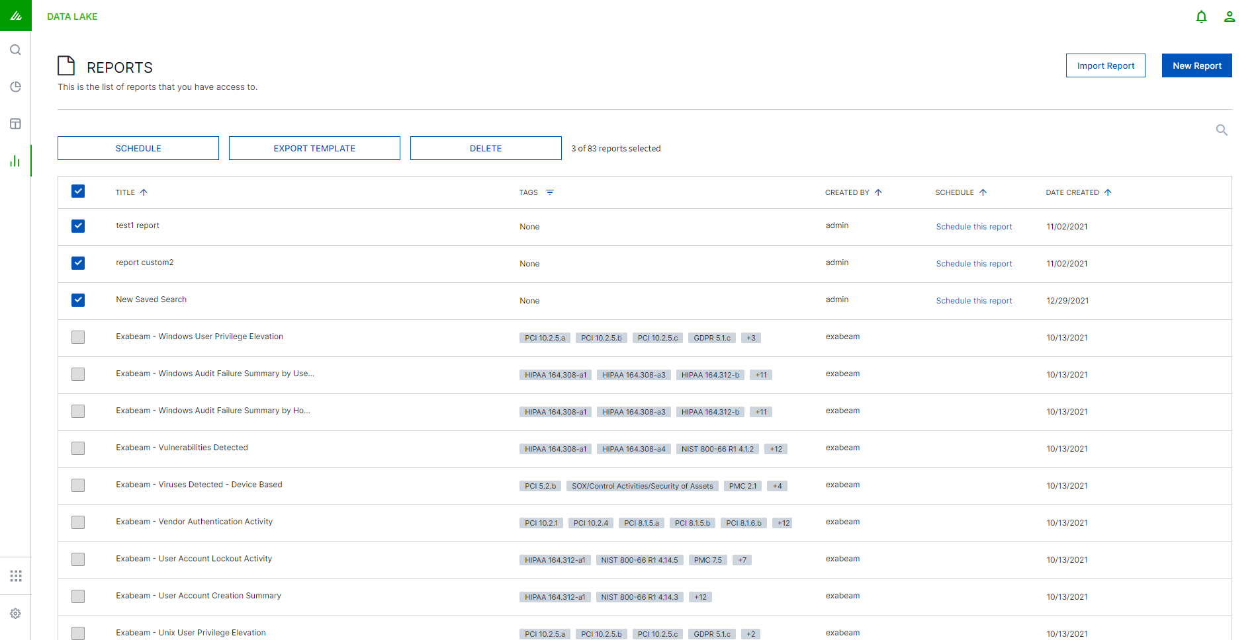Open the table layout sidebar icon
Viewport: 1256px width, 640px height.
16,124
